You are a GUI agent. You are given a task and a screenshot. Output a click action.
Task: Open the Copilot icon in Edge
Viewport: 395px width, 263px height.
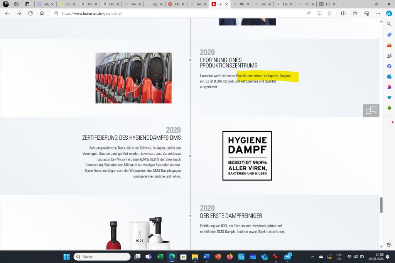coord(389,13)
